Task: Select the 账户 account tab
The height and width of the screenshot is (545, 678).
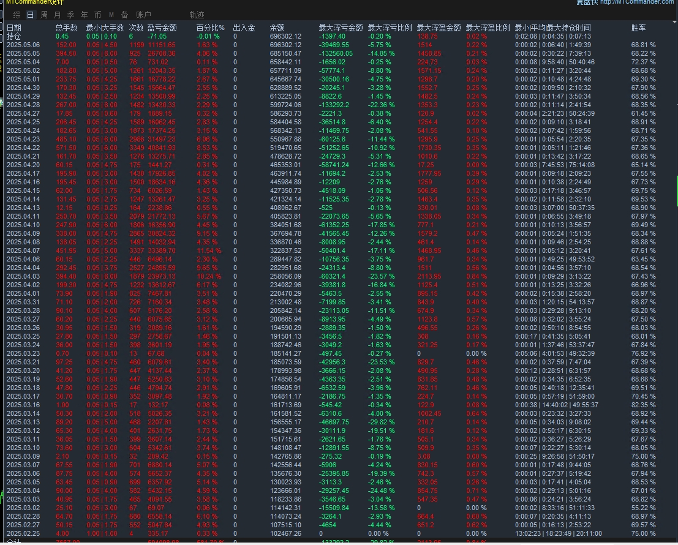Action: pyautogui.click(x=143, y=15)
